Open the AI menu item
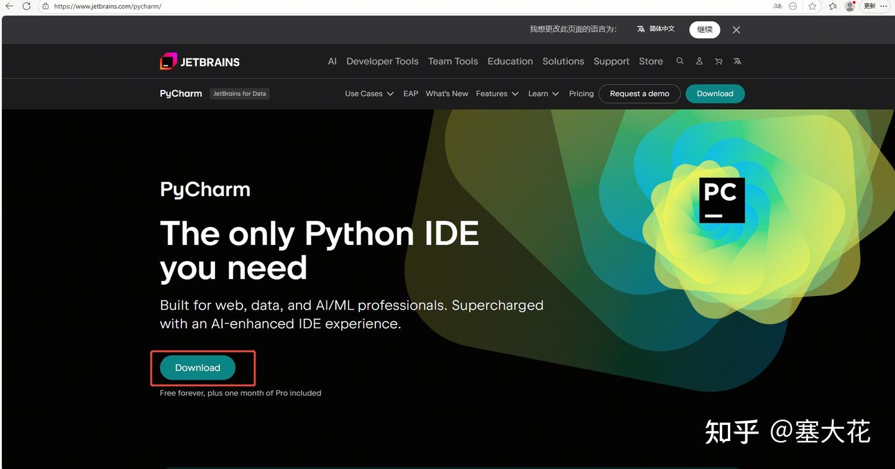This screenshot has width=895, height=469. pyautogui.click(x=333, y=61)
